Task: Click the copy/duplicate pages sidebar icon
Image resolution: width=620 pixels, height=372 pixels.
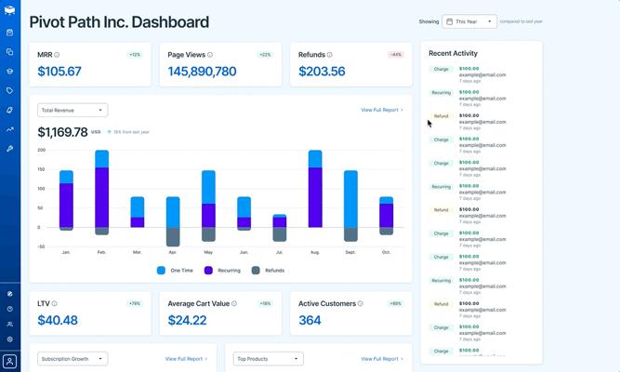Action: (x=10, y=52)
